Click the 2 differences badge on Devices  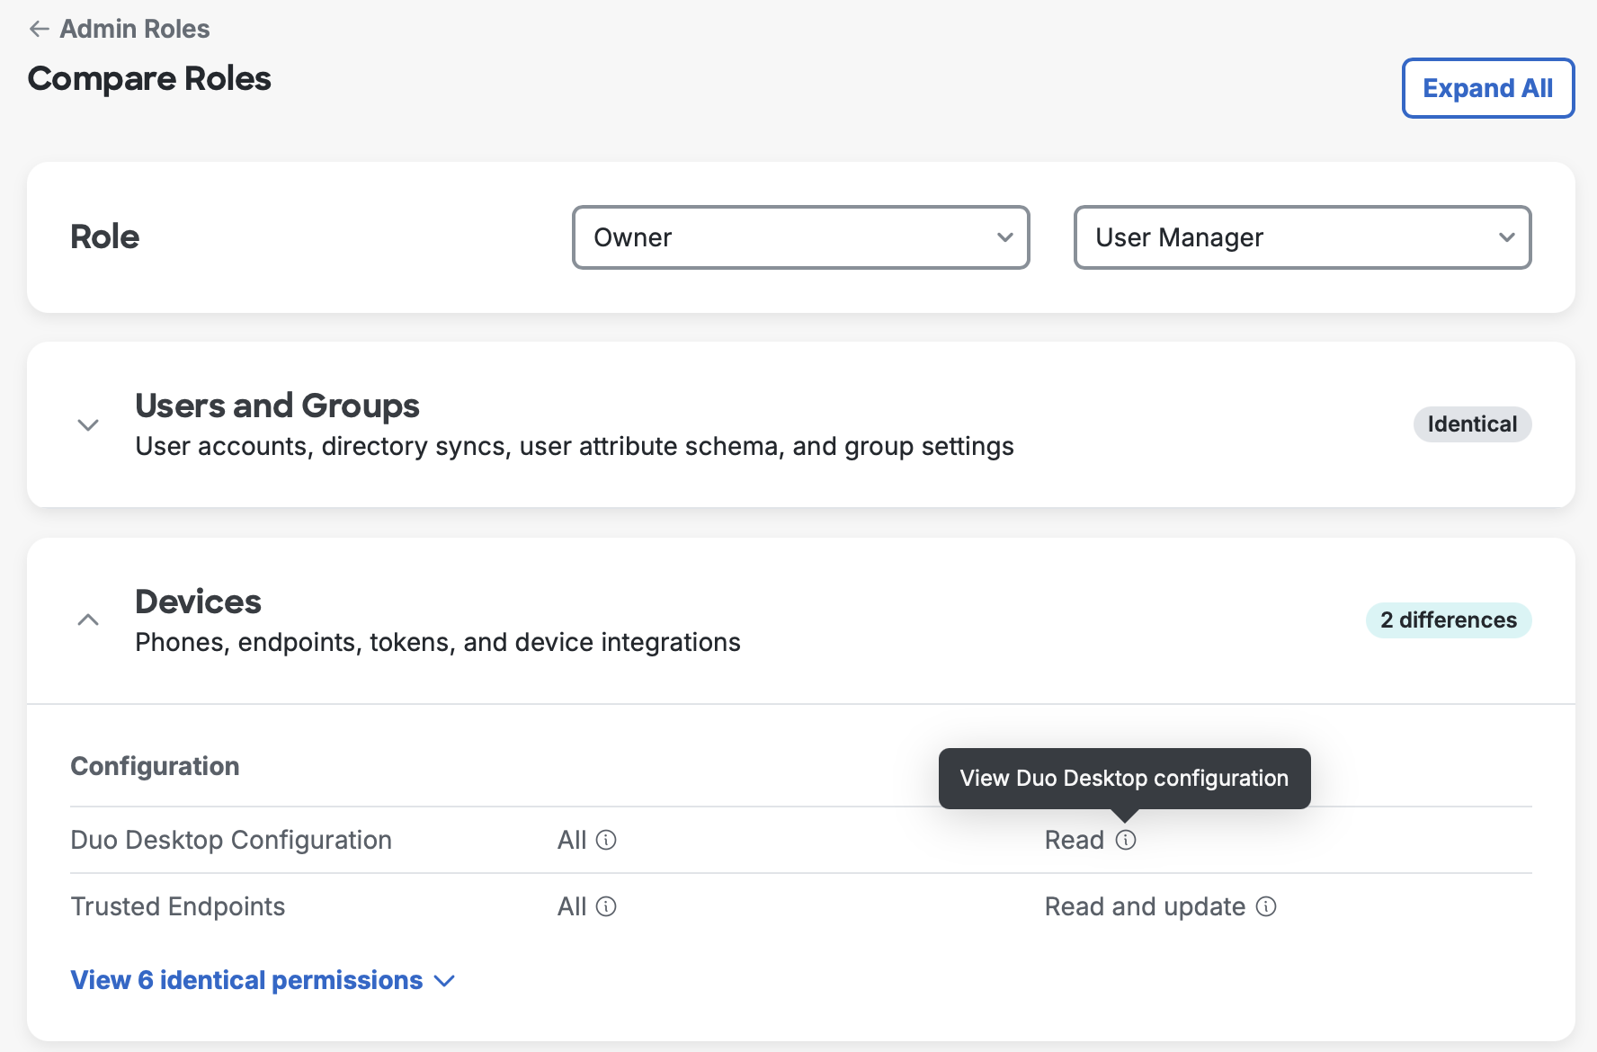[x=1448, y=620]
